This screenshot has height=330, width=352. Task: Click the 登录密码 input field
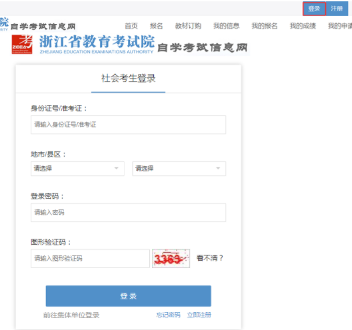128,213
